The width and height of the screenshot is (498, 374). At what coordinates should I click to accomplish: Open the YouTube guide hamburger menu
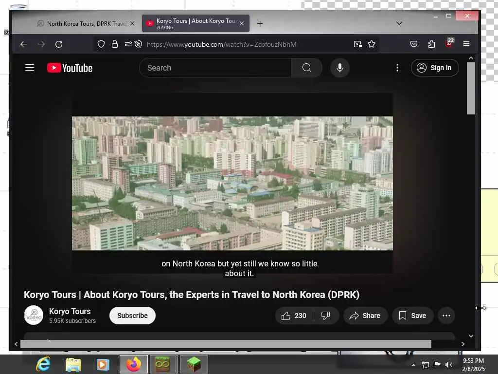click(x=30, y=68)
